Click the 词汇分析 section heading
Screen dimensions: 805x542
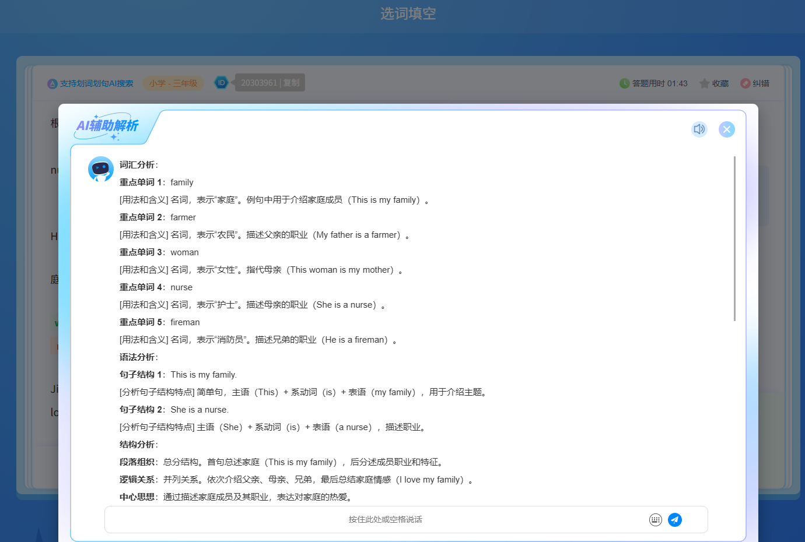point(138,165)
